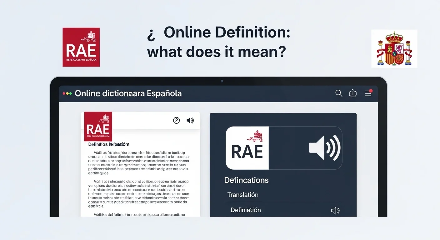Image resolution: width=440 pixels, height=240 pixels.
Task: Select the Spanish coat of arms emblem
Action: (x=394, y=48)
